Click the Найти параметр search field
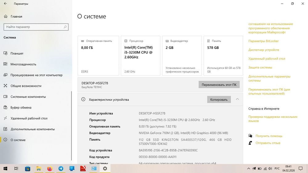 (36, 27)
